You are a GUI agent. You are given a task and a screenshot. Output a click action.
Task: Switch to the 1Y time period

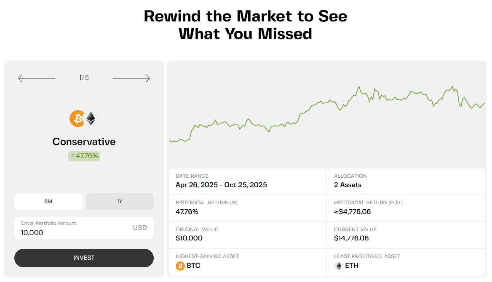tap(120, 201)
